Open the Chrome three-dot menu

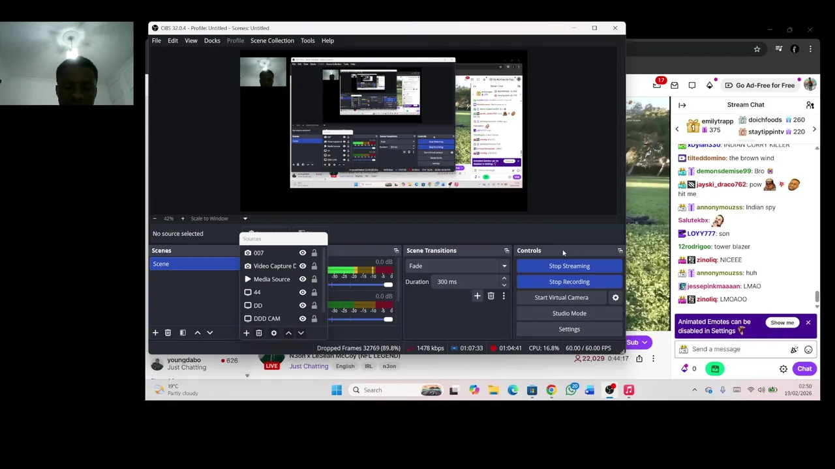(810, 49)
